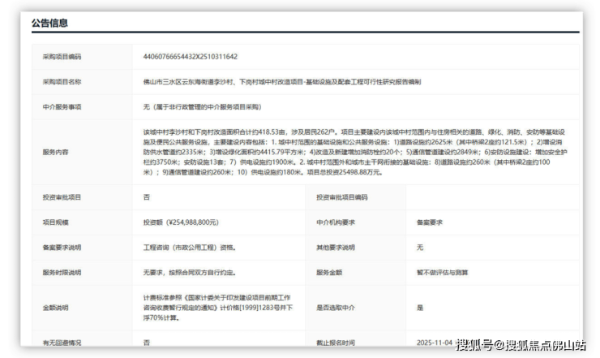Click the 中介服务事项 label
This screenshot has height=358, width=600.
click(x=62, y=106)
